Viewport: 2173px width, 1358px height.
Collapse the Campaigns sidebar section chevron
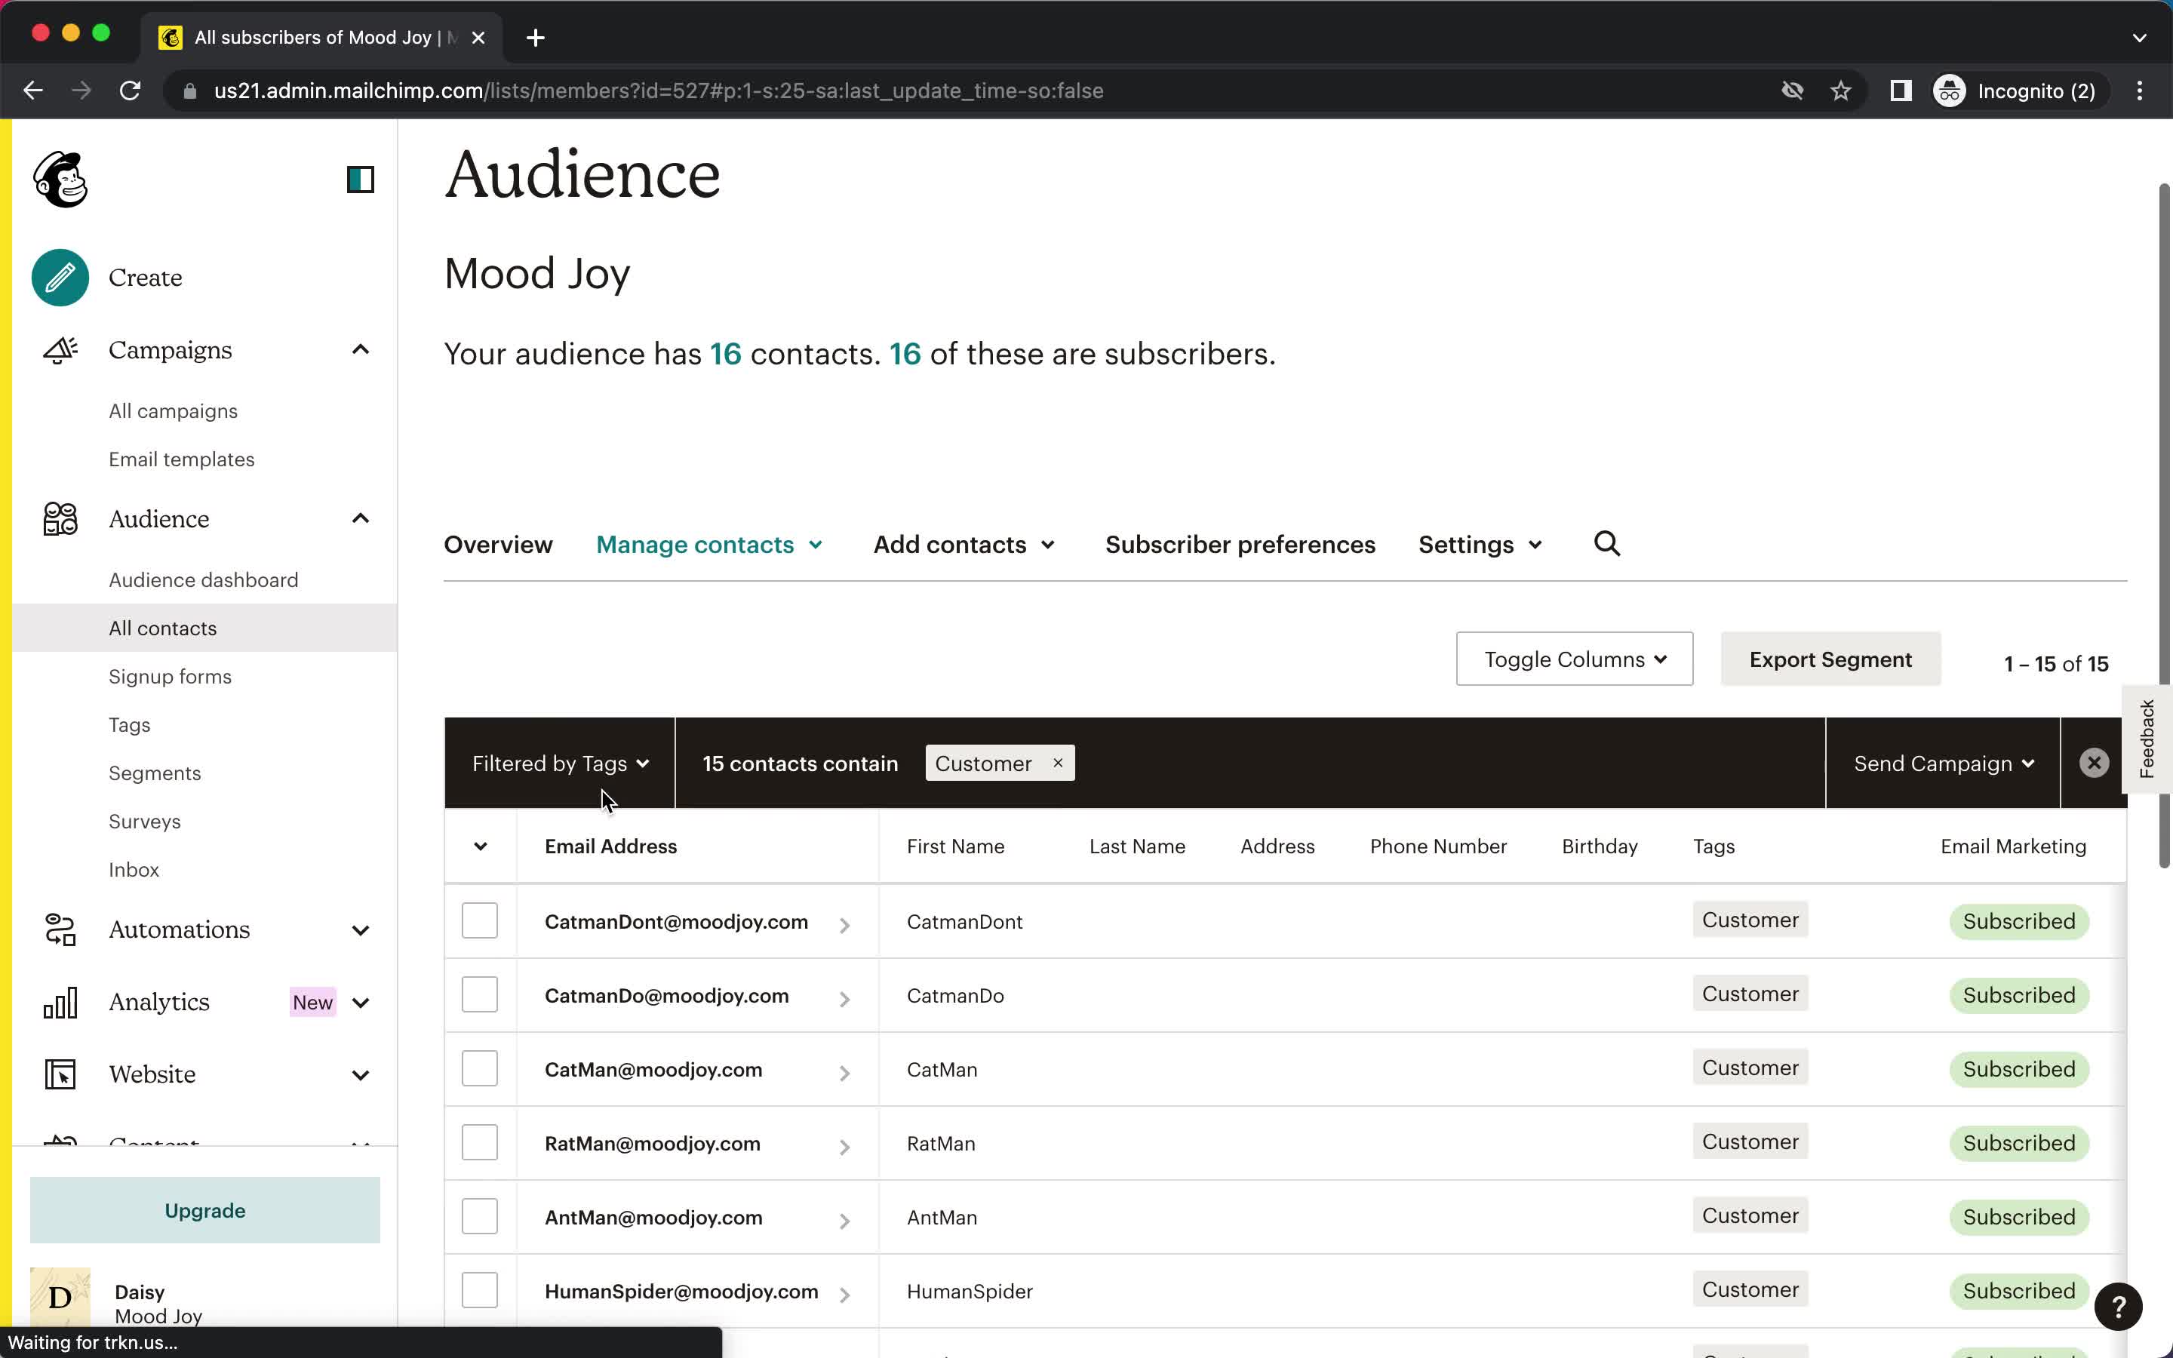click(x=360, y=350)
